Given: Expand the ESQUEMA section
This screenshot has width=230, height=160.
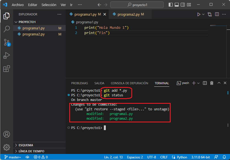Looking at the screenshot, I should tap(40, 145).
